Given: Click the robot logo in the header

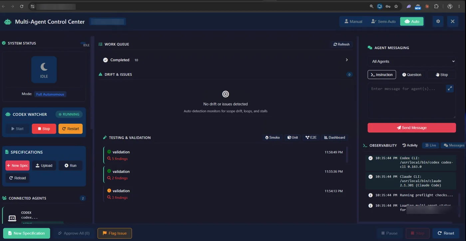Looking at the screenshot, I should click(8, 22).
